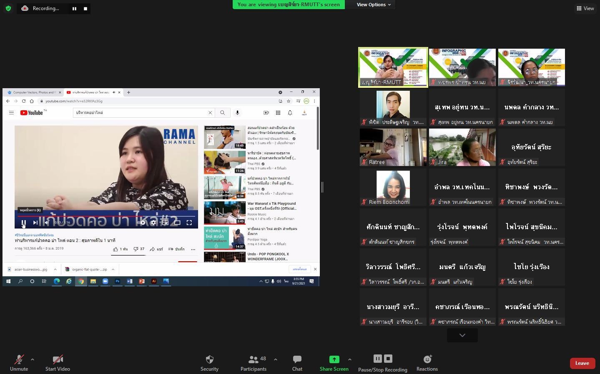Start Video camera
Viewport: 600px width, 374px height.
tap(58, 363)
